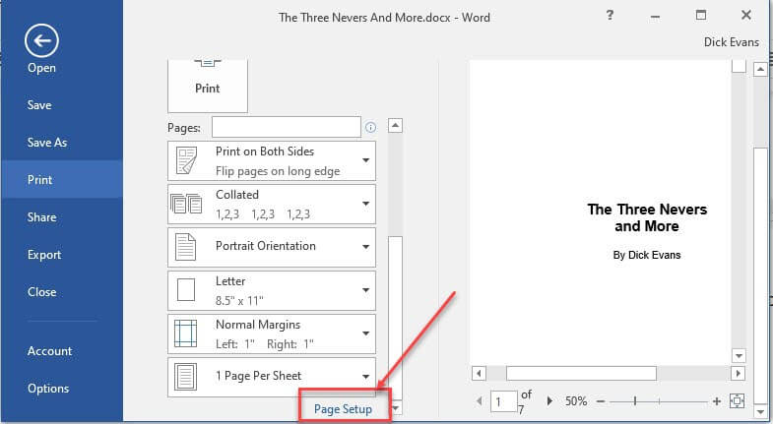This screenshot has width=773, height=424.
Task: Go to previous preview page arrow
Action: point(480,400)
